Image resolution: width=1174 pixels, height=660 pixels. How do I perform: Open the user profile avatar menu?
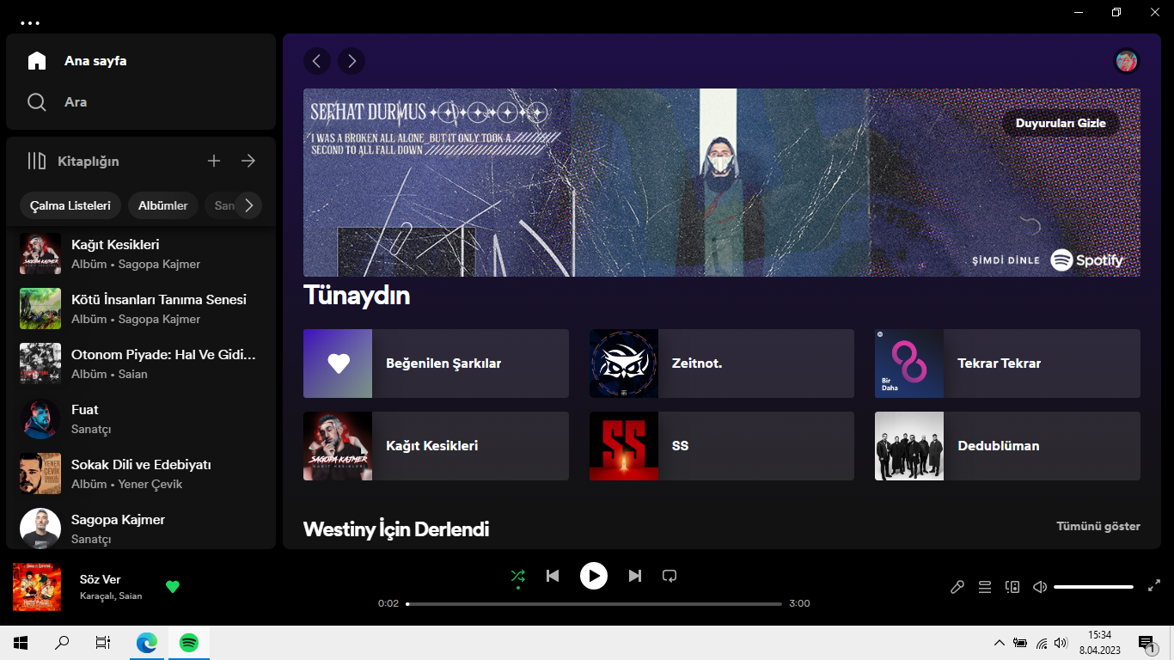point(1126,61)
